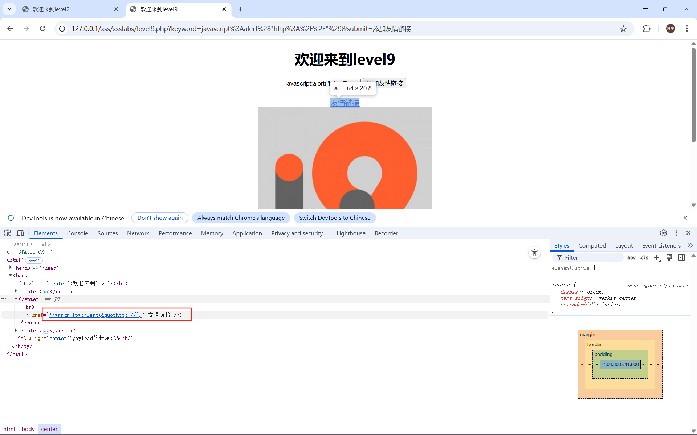Image resolution: width=697 pixels, height=435 pixels.
Task: Click the html breadcrumb
Action: point(9,429)
